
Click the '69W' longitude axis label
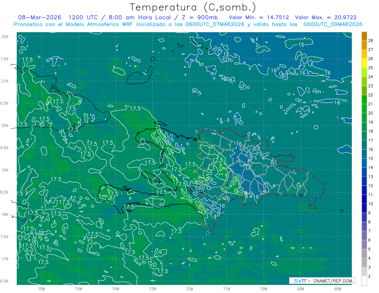pyautogui.click(x=301, y=289)
